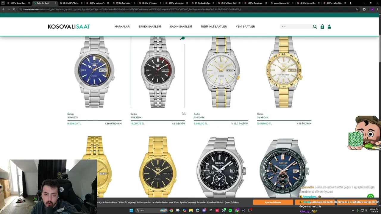The image size is (381, 214).
Task: Bookmark this page with the star icon
Action: tap(357, 9)
